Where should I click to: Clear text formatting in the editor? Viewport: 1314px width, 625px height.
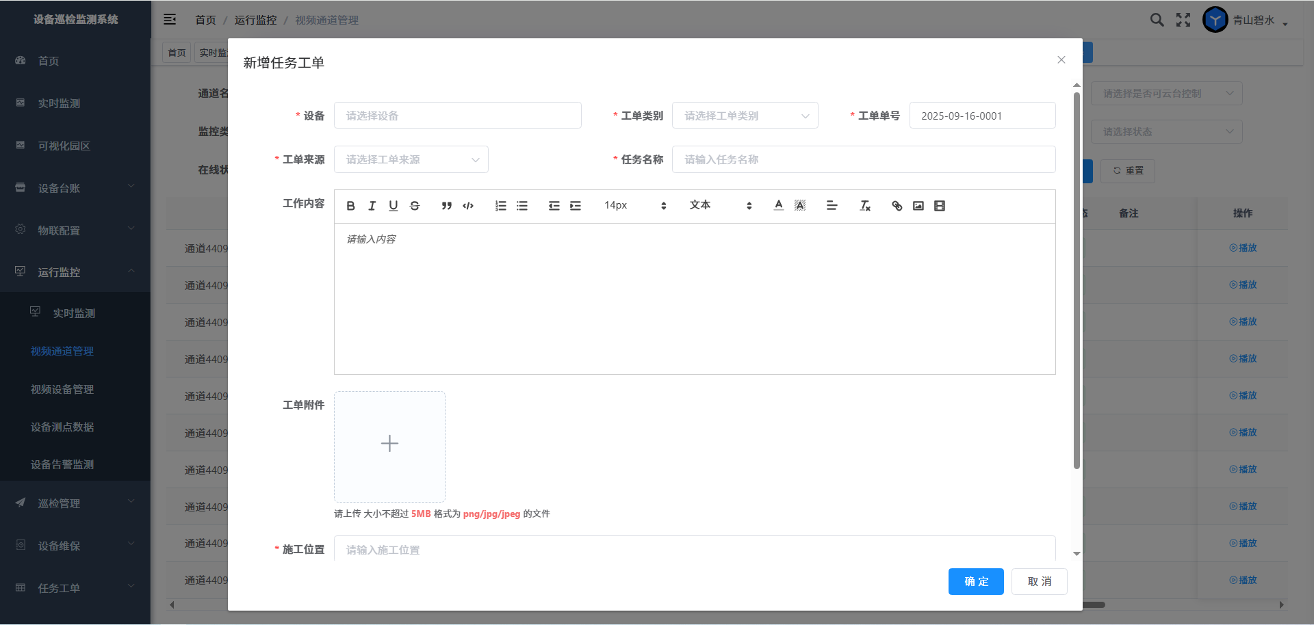[x=865, y=206]
